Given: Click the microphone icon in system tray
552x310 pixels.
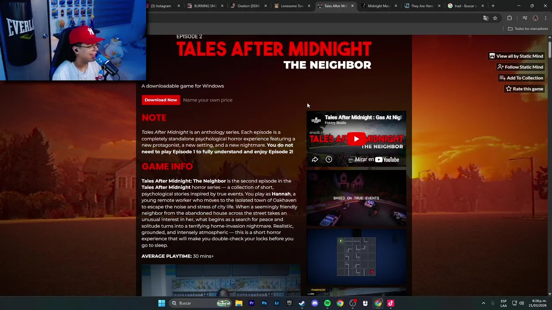Looking at the screenshot, I should (492, 303).
